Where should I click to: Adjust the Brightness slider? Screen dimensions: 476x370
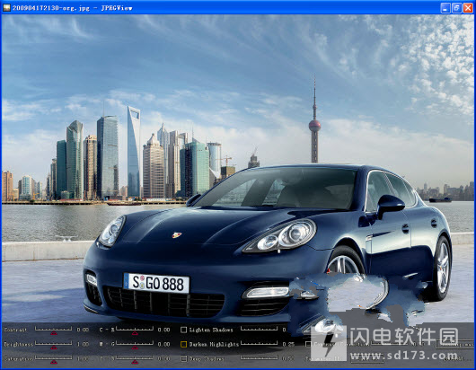(x=53, y=345)
